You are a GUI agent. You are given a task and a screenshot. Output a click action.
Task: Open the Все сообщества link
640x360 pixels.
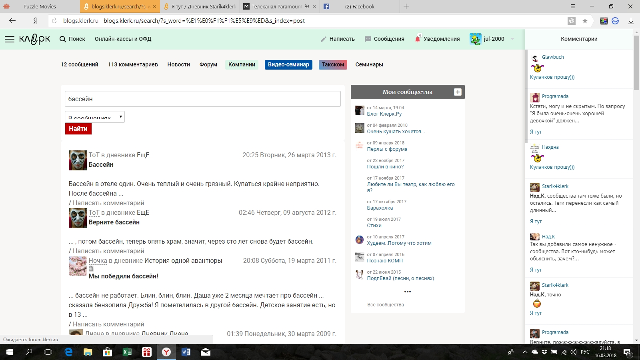[x=386, y=305]
